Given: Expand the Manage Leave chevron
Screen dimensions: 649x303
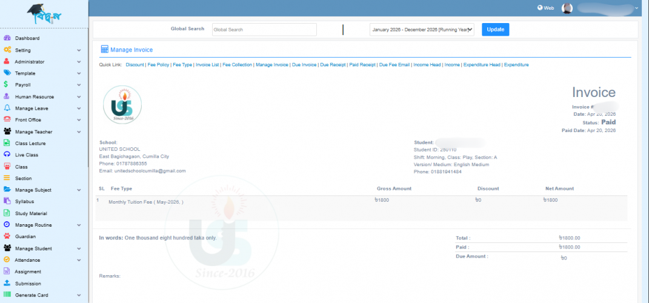Looking at the screenshot, I should pos(79,109).
